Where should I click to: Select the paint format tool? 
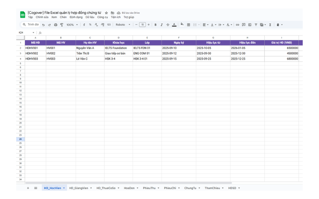click(x=61, y=25)
